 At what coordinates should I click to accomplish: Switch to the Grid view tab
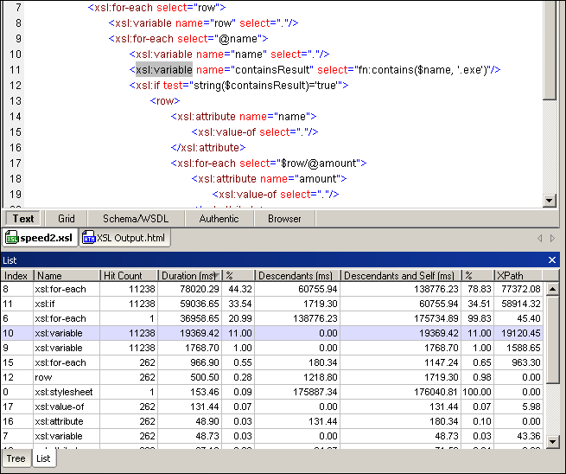point(67,219)
